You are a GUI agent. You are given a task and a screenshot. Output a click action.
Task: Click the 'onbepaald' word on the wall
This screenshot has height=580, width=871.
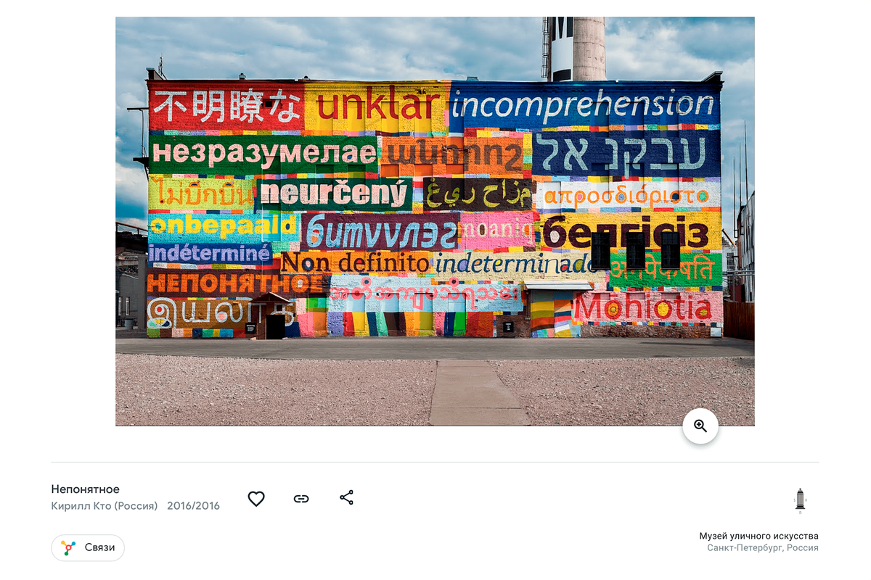pos(223,225)
